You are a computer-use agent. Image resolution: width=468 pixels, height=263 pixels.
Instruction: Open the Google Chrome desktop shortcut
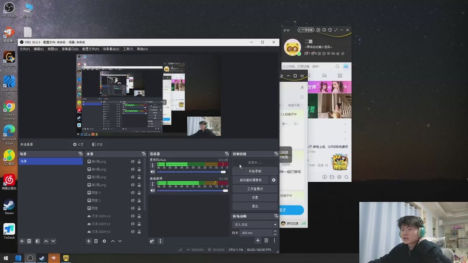coord(9,110)
